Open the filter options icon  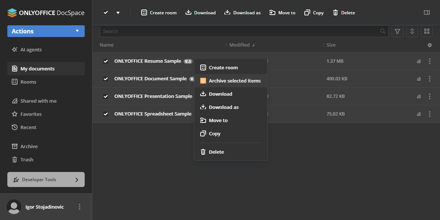(x=397, y=31)
